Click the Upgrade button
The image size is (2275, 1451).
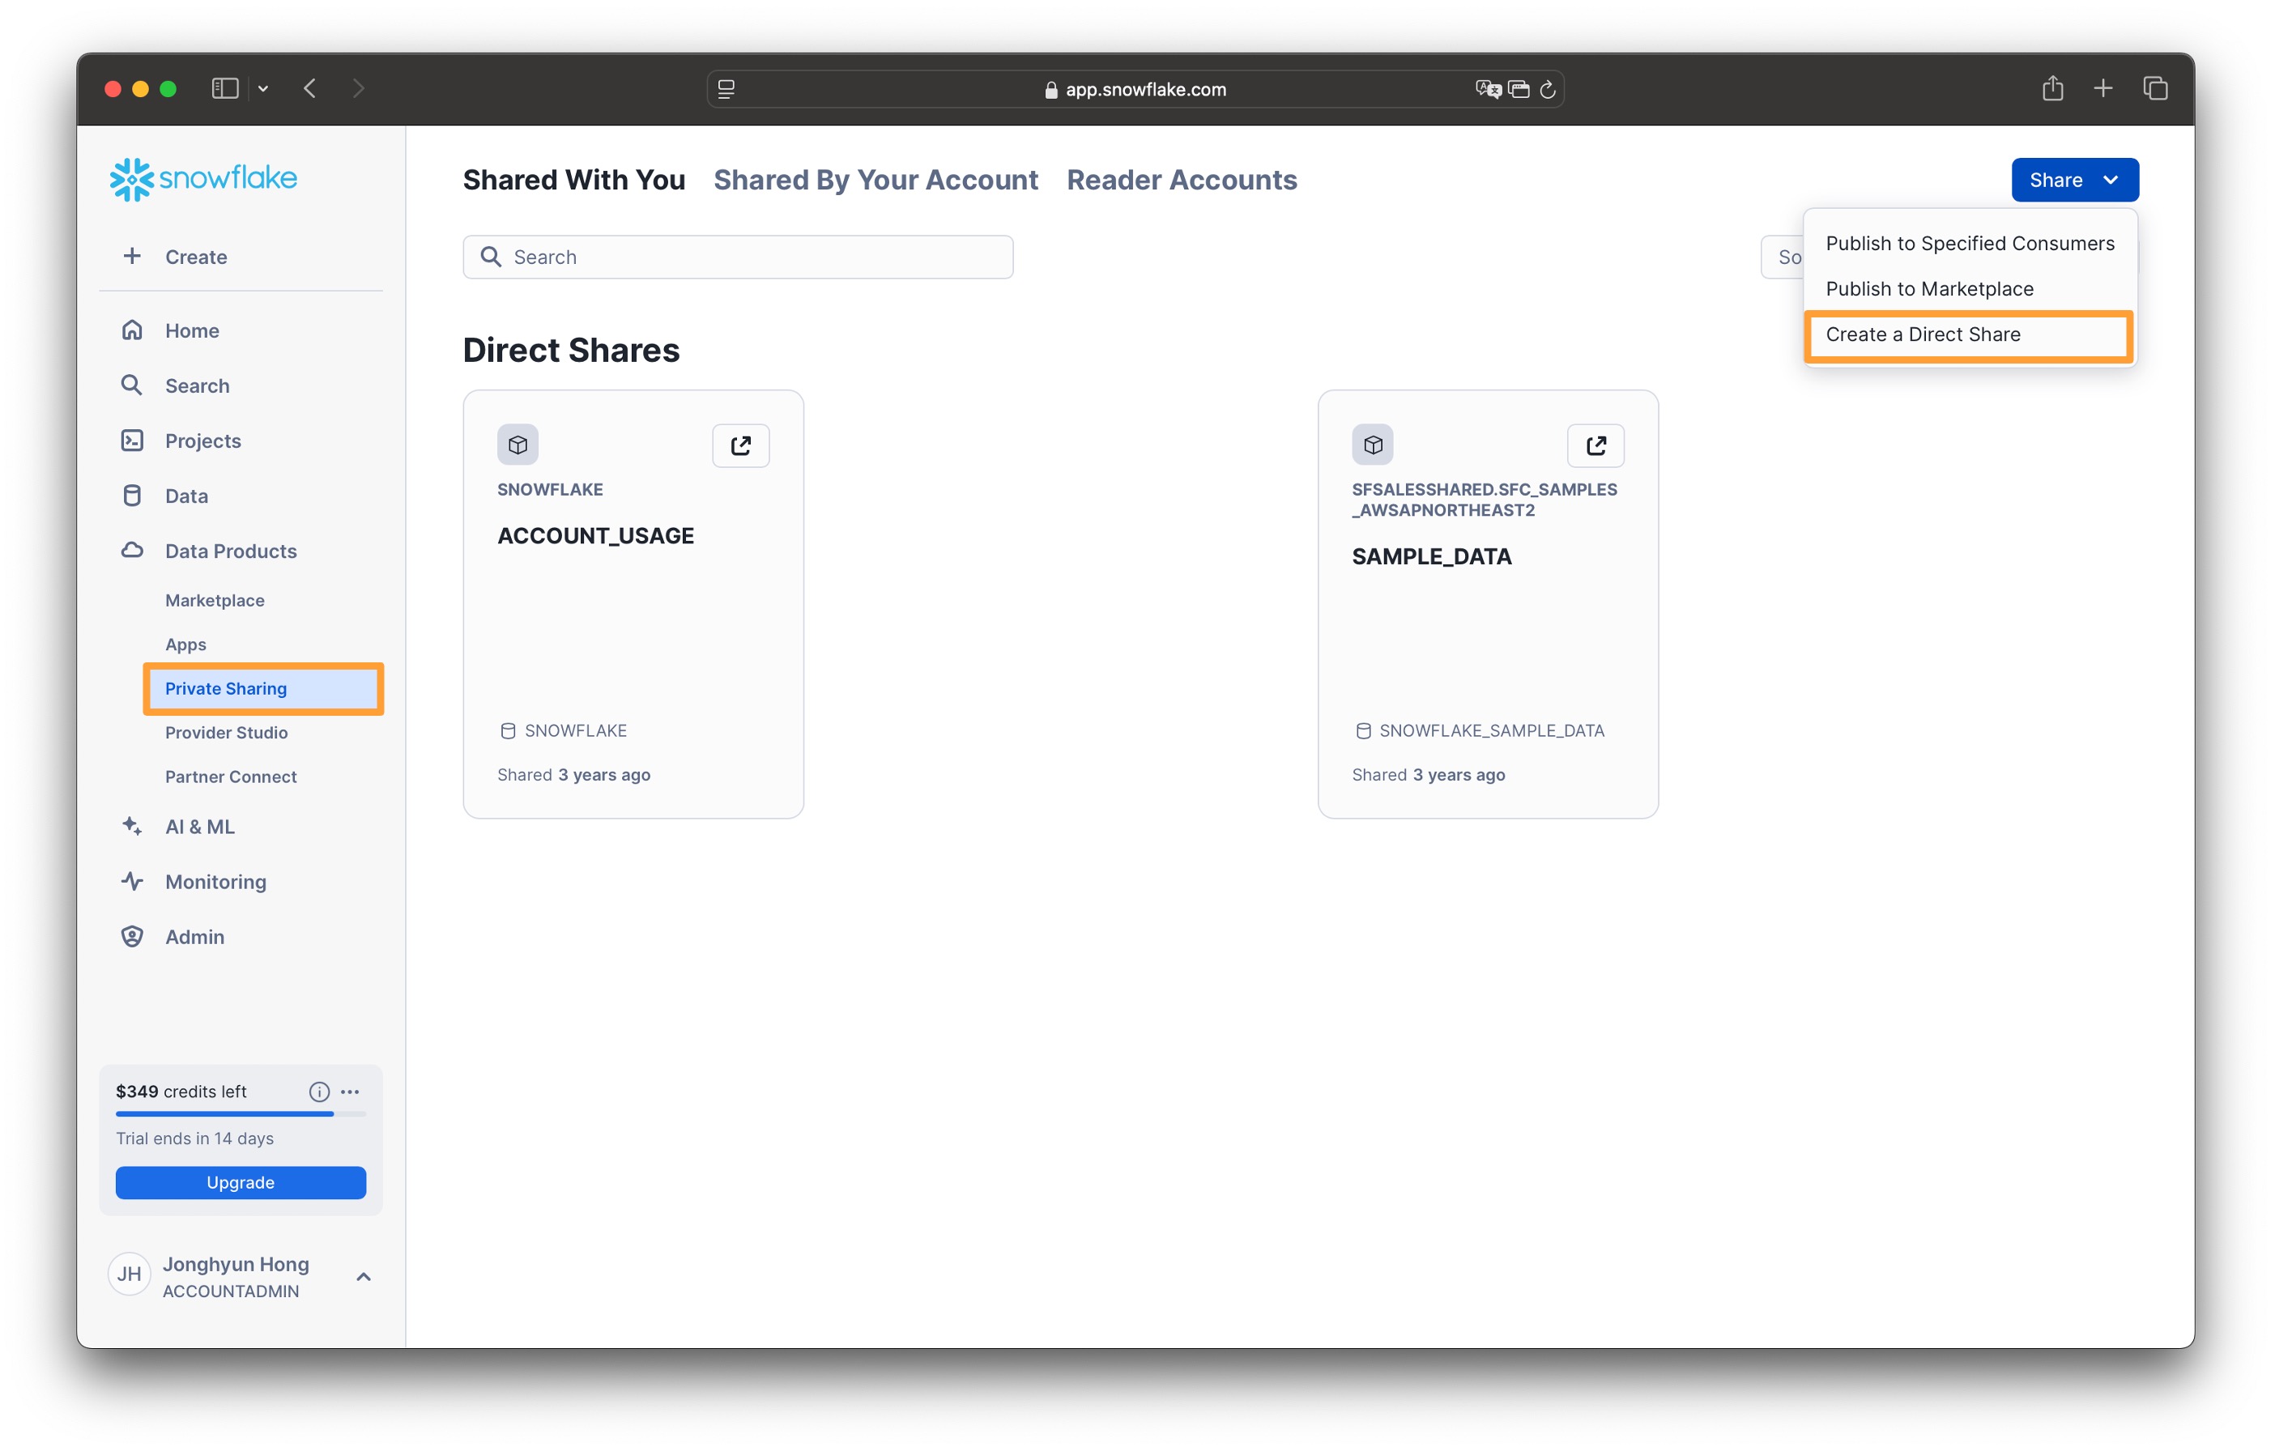[x=240, y=1182]
